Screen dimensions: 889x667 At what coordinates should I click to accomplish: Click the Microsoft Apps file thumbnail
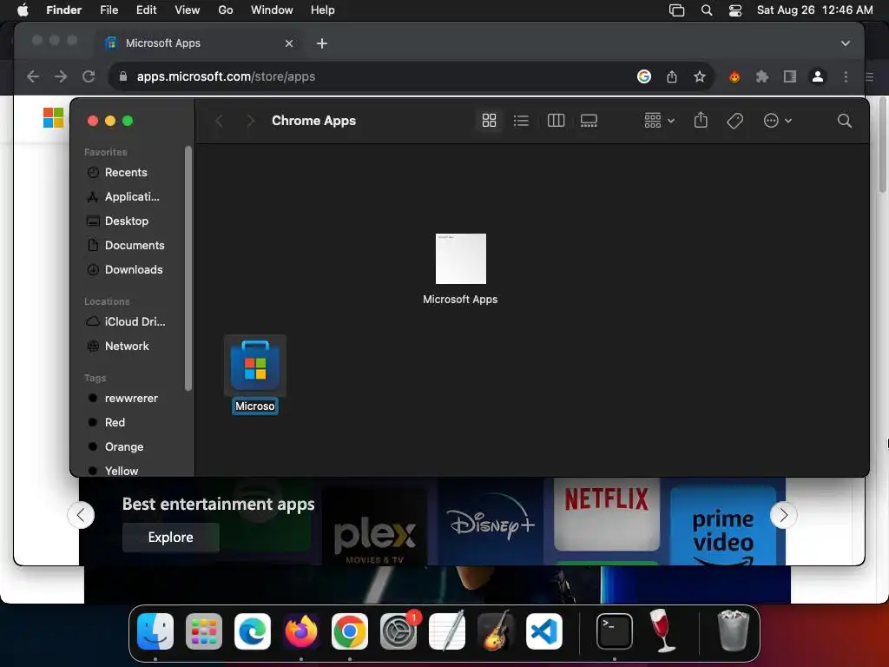point(460,259)
